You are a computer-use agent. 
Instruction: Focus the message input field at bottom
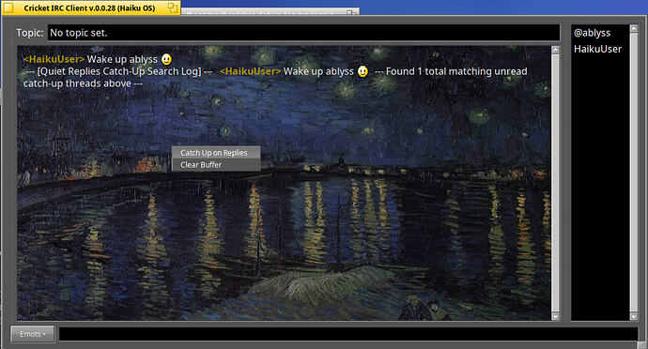[348, 334]
